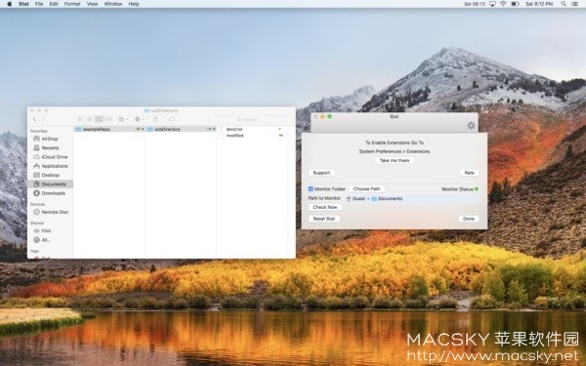
Task: Open the Finder arrange-by dropdown
Action: [123, 119]
